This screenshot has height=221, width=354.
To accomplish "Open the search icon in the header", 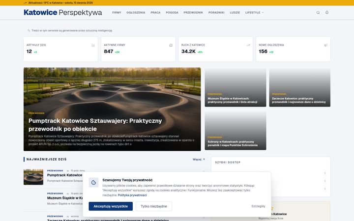I will 318,13.
